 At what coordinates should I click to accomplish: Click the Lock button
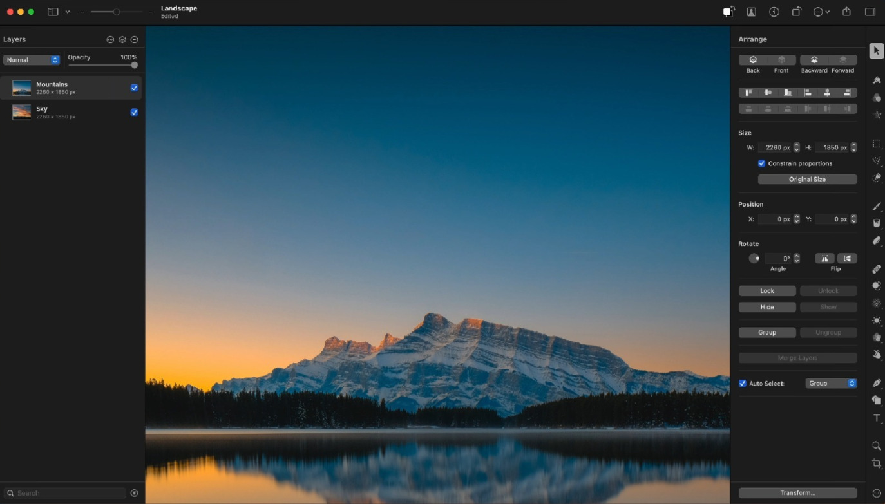[x=767, y=291]
